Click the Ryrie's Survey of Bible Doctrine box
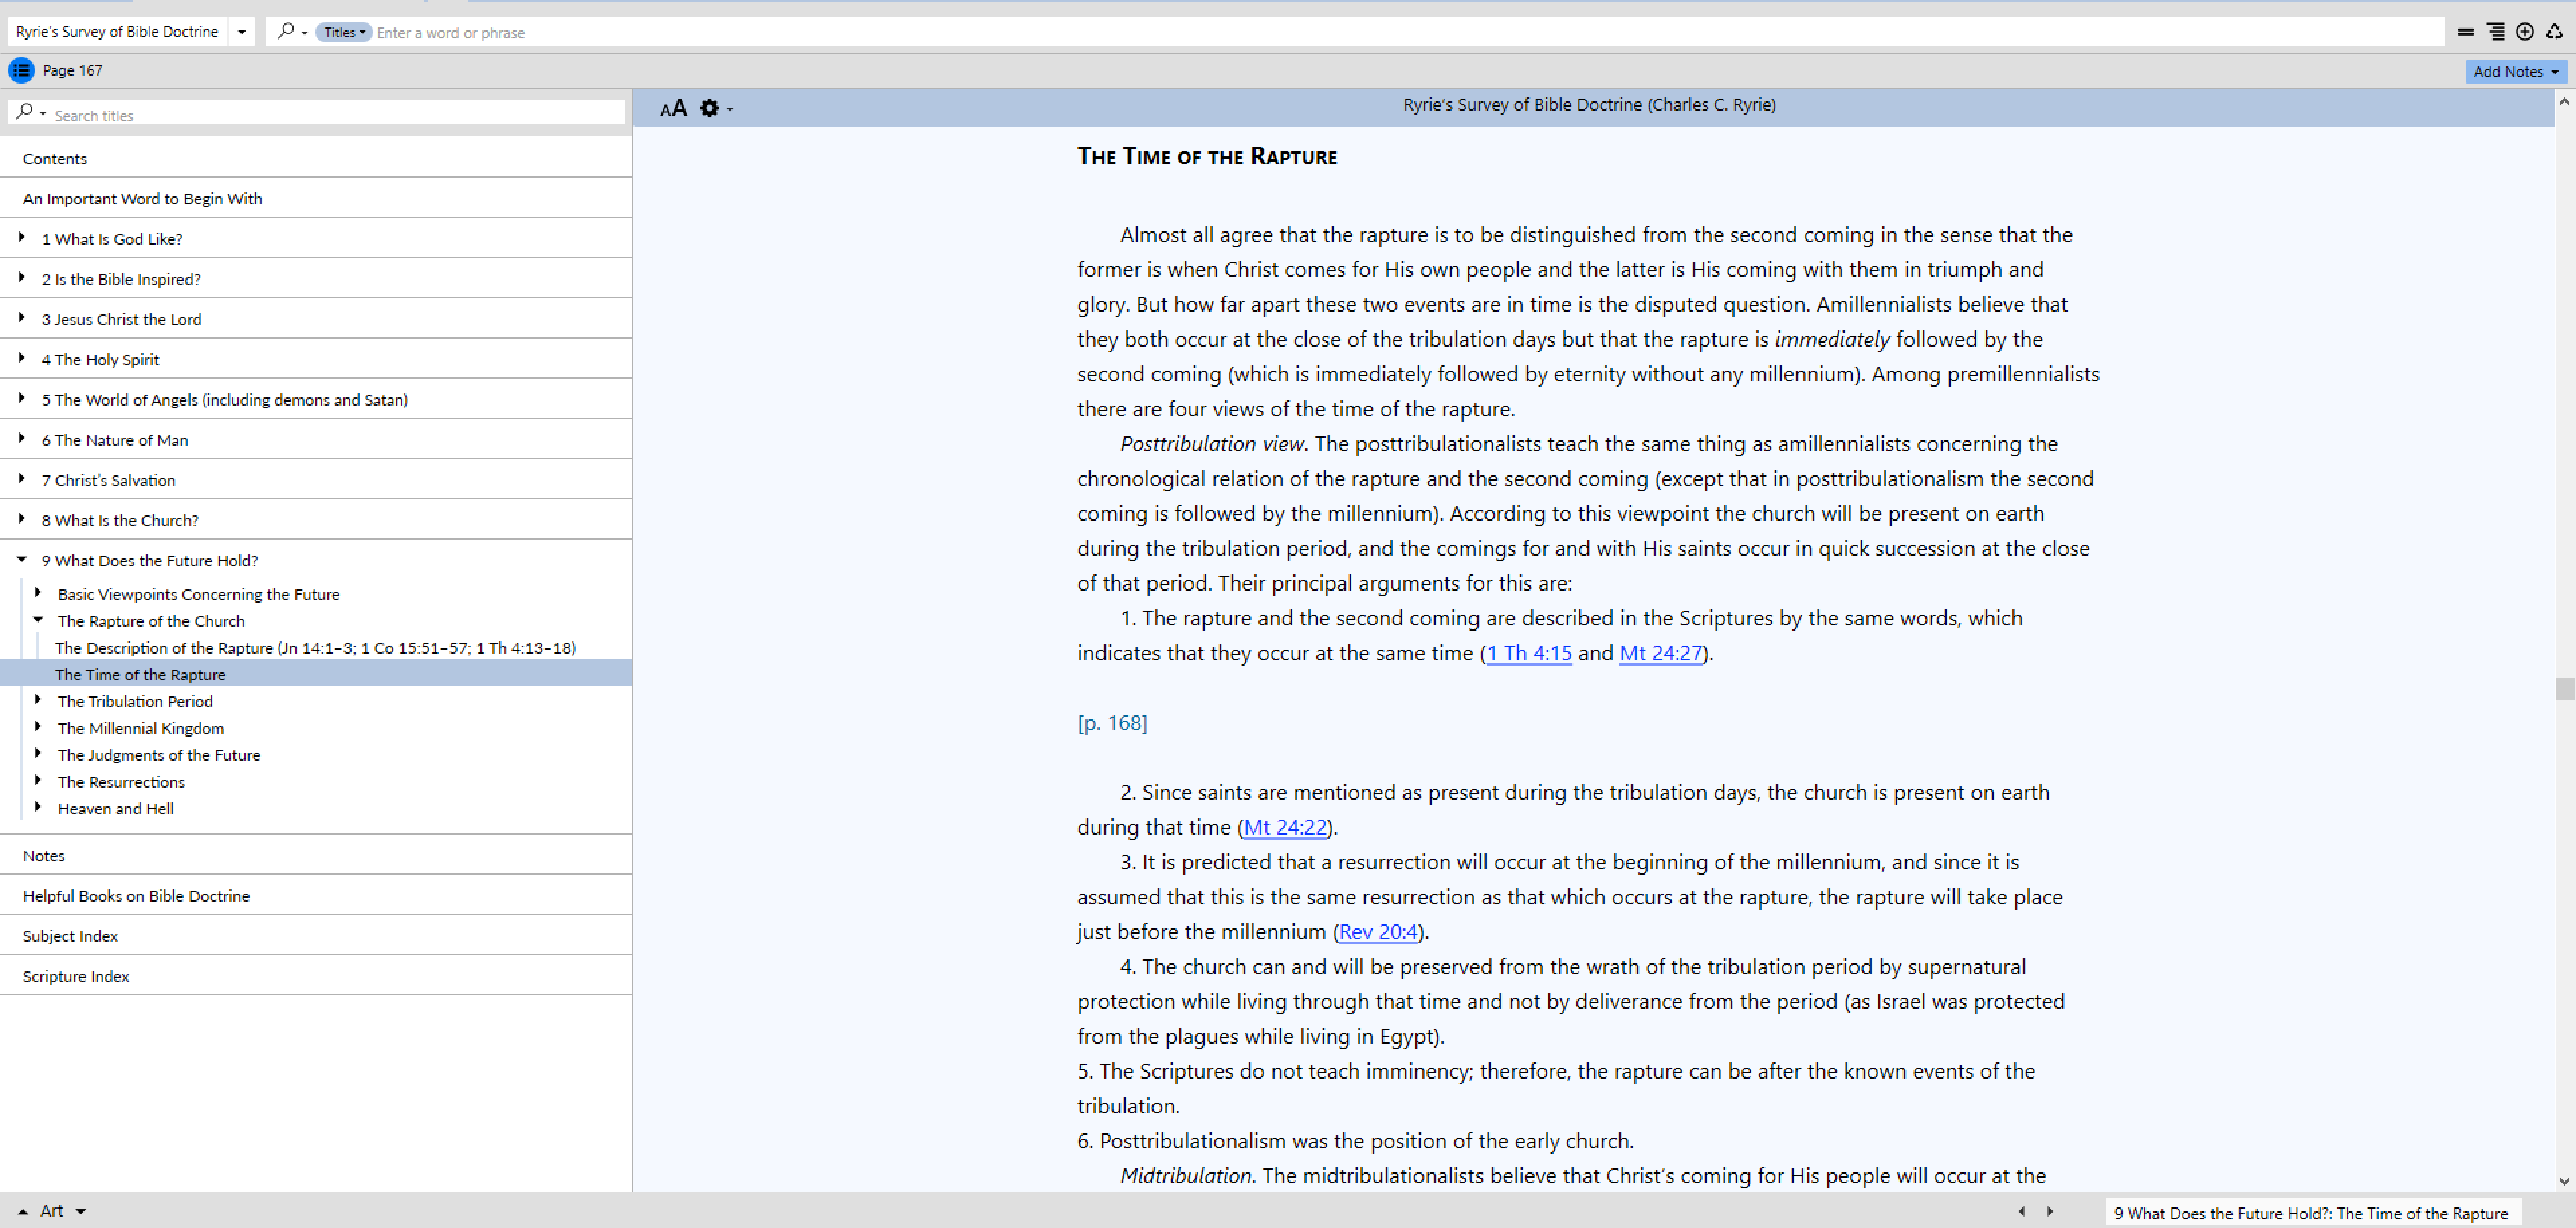 [117, 31]
